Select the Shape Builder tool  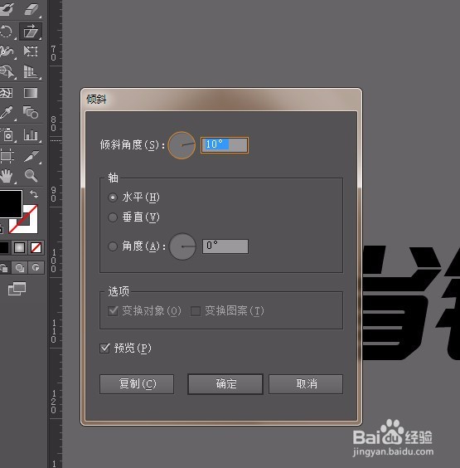(x=7, y=71)
